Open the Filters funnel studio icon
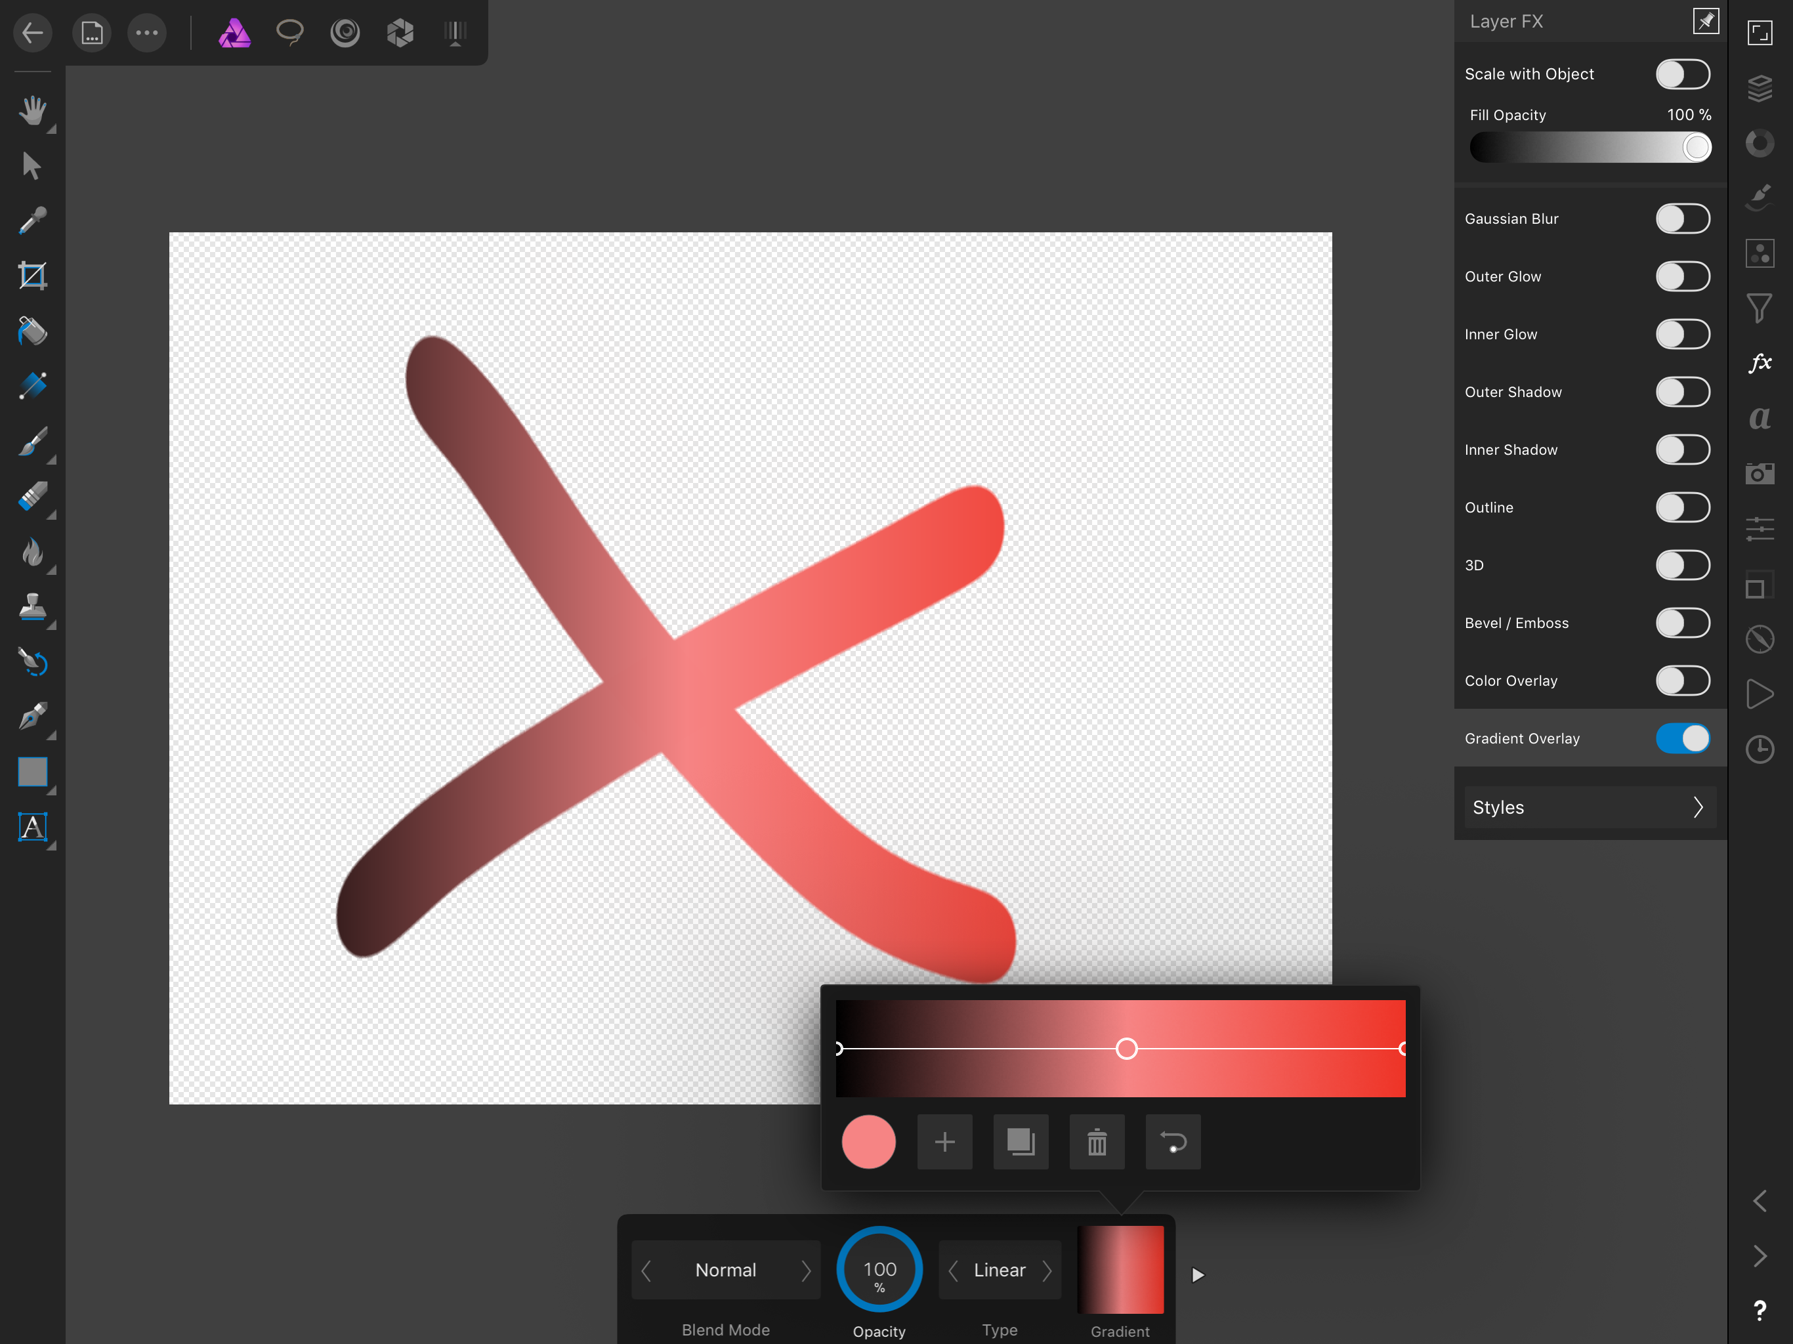This screenshot has width=1793, height=1344. 1760,308
